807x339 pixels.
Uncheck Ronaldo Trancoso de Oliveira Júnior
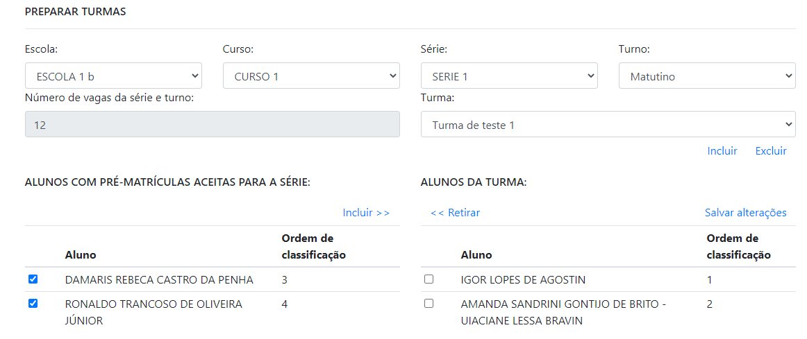(33, 303)
